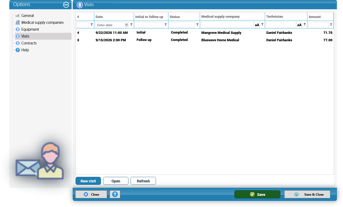This screenshot has width=343, height=207.
Task: Select the Bluewave Home Medical visit row
Action: (205, 40)
